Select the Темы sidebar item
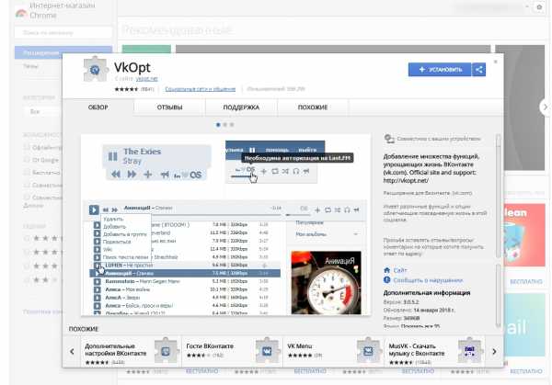This screenshot has width=552, height=385. point(31,66)
